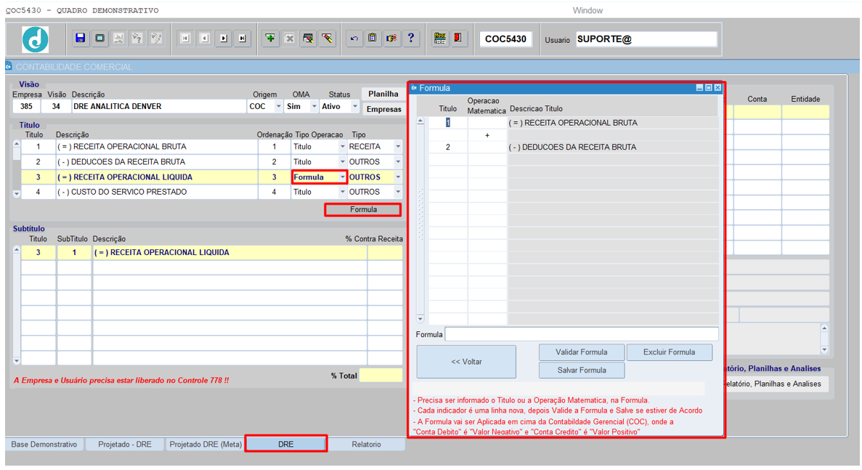
Task: Click the Subtitulo grid scrollbar down arrow
Action: (17, 360)
